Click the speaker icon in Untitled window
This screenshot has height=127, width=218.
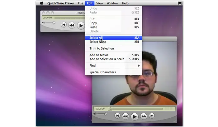click(43, 23)
